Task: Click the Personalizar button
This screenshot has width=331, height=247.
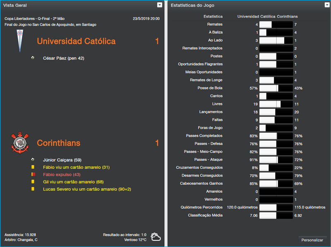Action: 312,240
